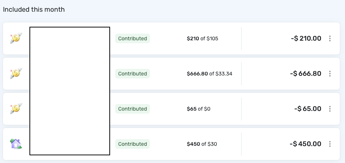Click the Contributed badge on the $450 row

(x=133, y=144)
